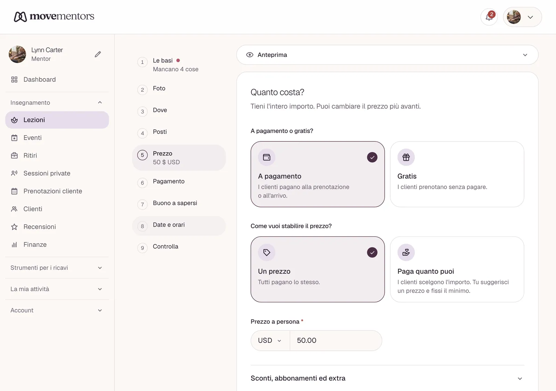Viewport: 556px width, 391px height.
Task: Go to step 2 Foto
Action: (179, 89)
